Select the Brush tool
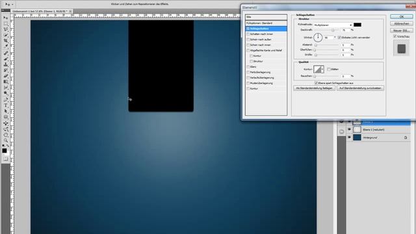Image resolution: width=416 pixels, height=234 pixels. coord(6,59)
